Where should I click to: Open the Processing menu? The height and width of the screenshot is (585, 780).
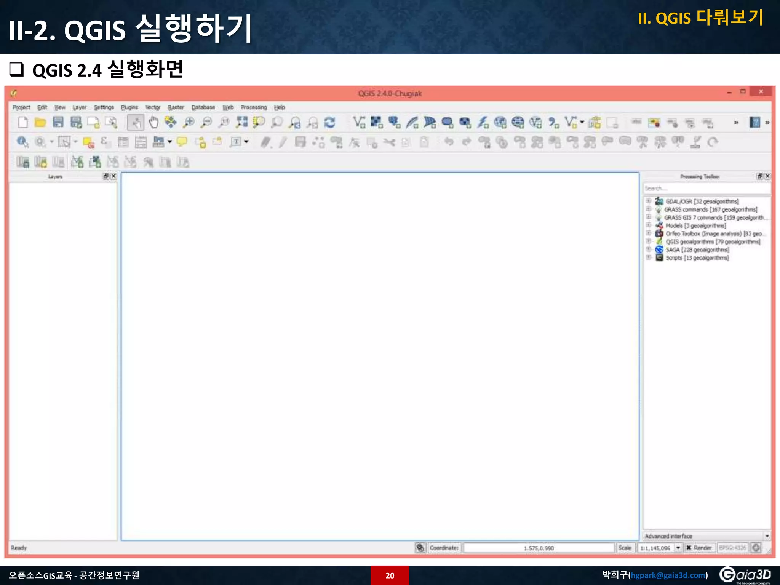[254, 107]
